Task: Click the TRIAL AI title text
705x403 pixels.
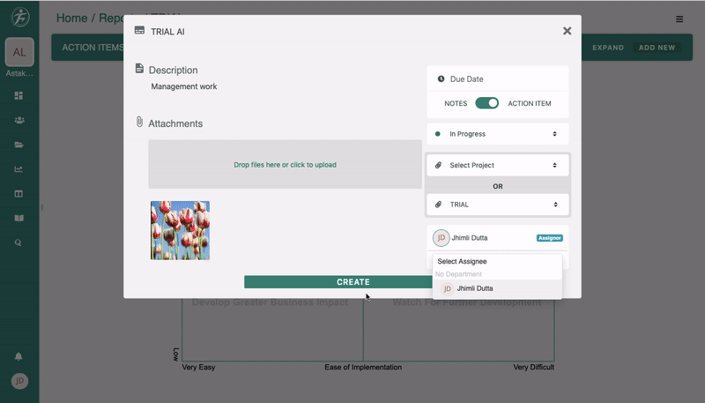Action: click(x=167, y=32)
